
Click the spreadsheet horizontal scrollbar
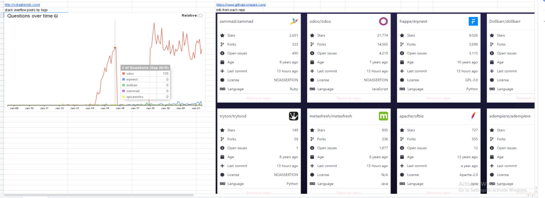tap(99, 195)
